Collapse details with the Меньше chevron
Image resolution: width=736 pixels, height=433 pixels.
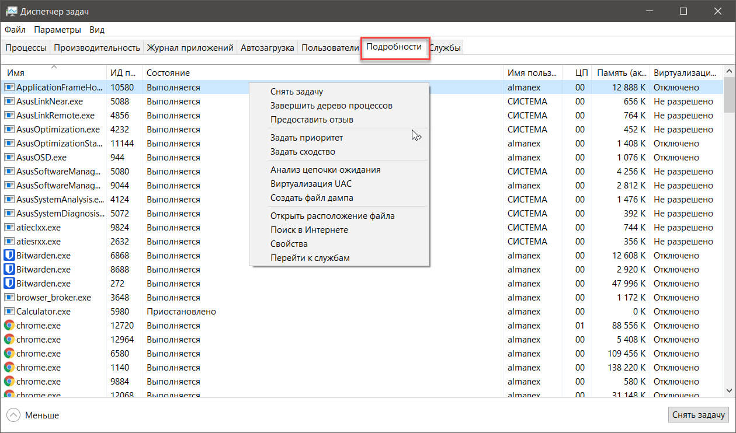[13, 415]
